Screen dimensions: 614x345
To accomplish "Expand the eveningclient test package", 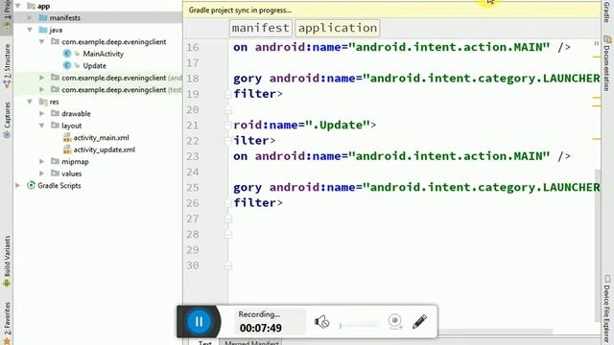I will click(42, 89).
